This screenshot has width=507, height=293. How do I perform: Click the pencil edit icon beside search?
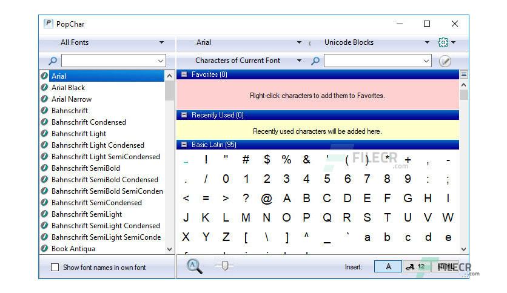click(x=445, y=61)
